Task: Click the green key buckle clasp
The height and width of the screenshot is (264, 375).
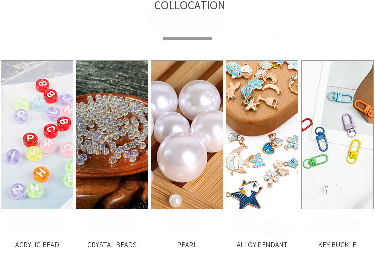Action: [x=315, y=161]
